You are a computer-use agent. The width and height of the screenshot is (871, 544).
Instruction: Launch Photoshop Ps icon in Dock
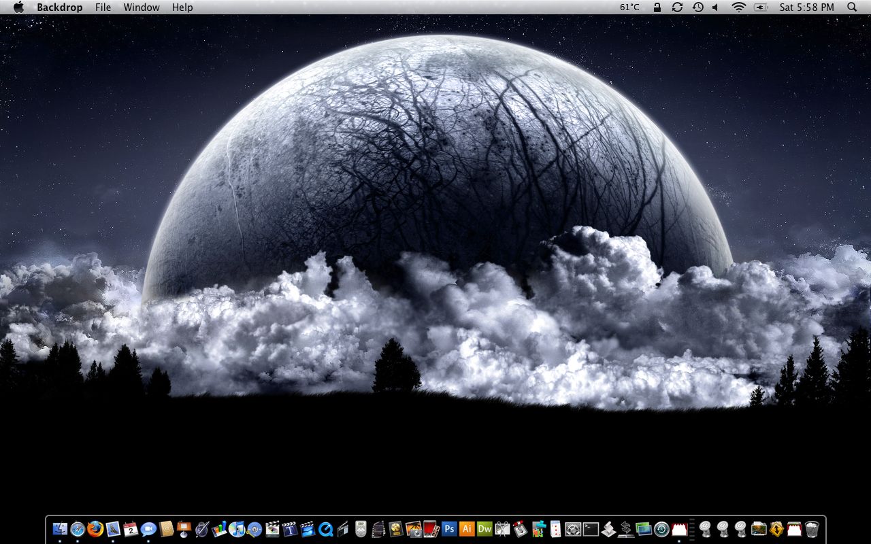(450, 528)
